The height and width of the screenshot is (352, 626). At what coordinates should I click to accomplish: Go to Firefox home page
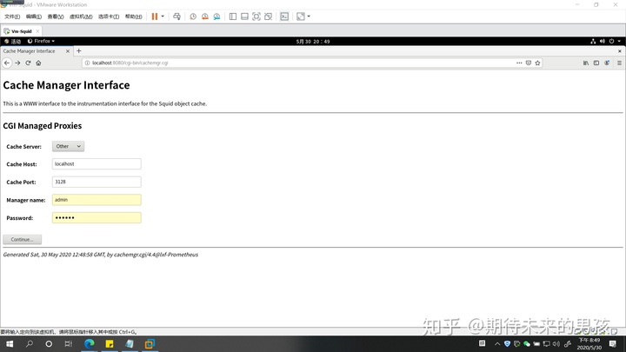[x=38, y=63]
